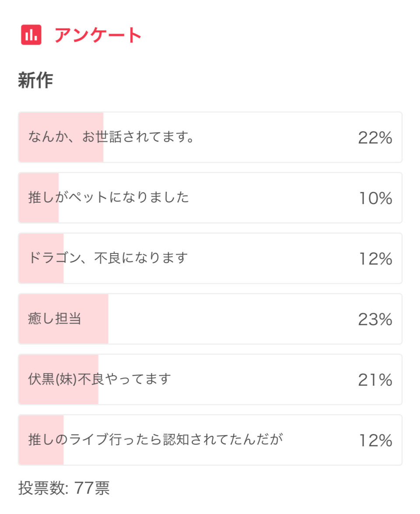Click the 21% result value
The height and width of the screenshot is (514, 420).
tap(375, 380)
